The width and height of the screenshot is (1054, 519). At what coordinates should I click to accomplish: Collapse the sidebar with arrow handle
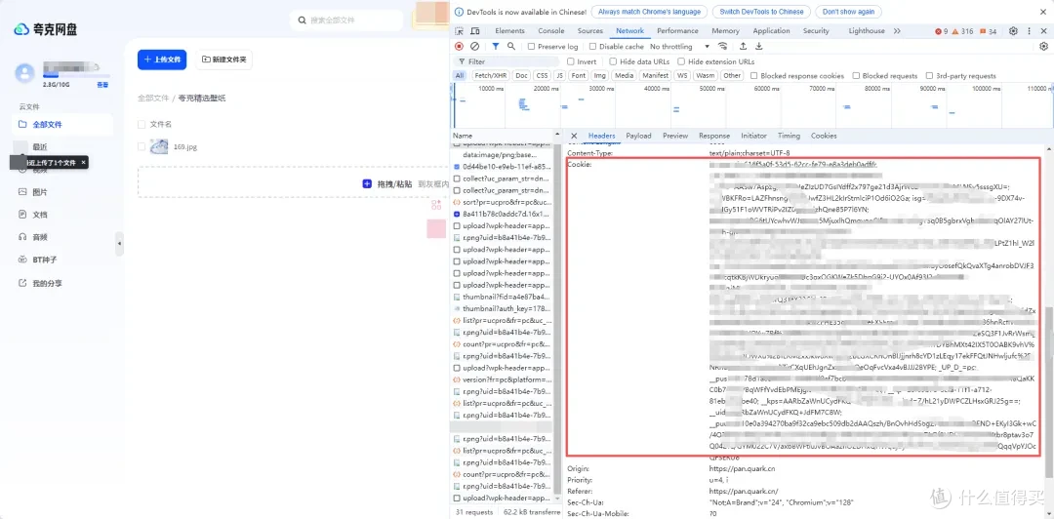[x=120, y=243]
